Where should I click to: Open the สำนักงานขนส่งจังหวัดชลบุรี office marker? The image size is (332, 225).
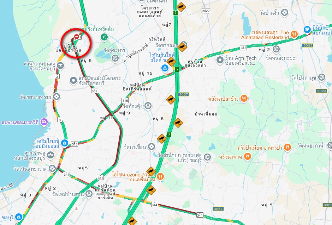click(60, 65)
